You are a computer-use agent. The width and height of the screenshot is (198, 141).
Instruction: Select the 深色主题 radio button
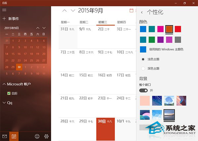pos(143,68)
